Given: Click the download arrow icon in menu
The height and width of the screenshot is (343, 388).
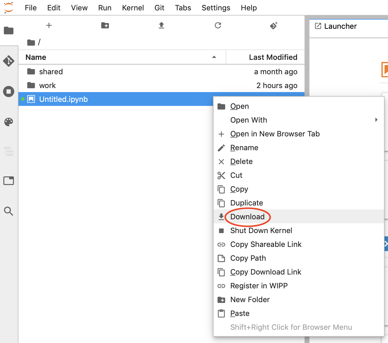Looking at the screenshot, I should pos(221,217).
